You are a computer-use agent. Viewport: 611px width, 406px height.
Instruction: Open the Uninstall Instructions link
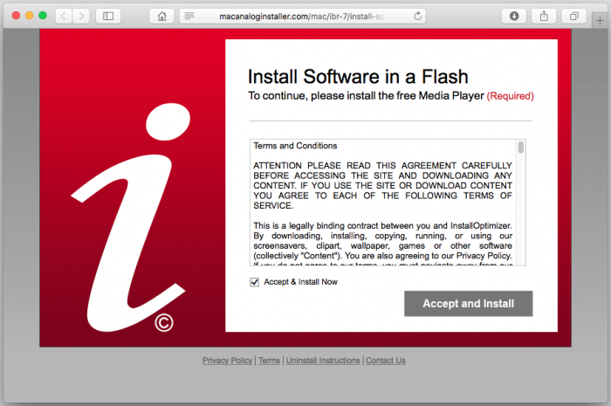323,361
